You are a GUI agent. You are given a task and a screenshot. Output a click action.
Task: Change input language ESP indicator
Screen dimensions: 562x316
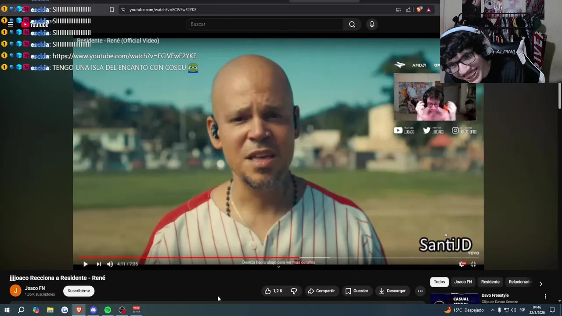coord(522,310)
